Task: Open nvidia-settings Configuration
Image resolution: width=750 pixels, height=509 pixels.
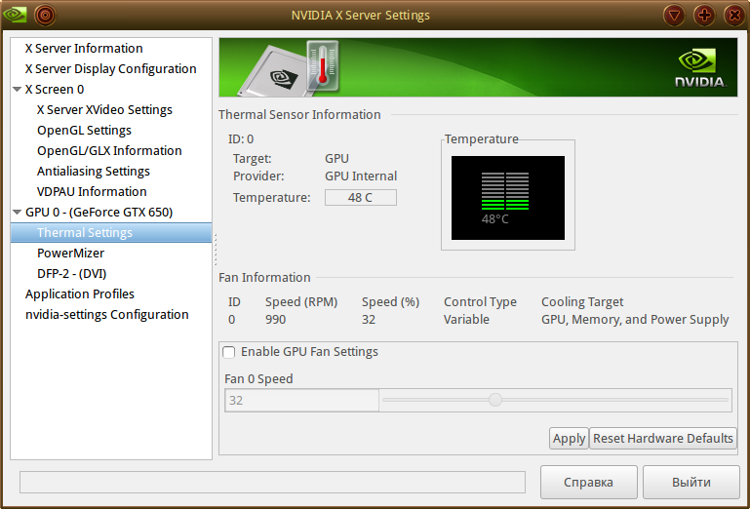Action: click(x=106, y=315)
